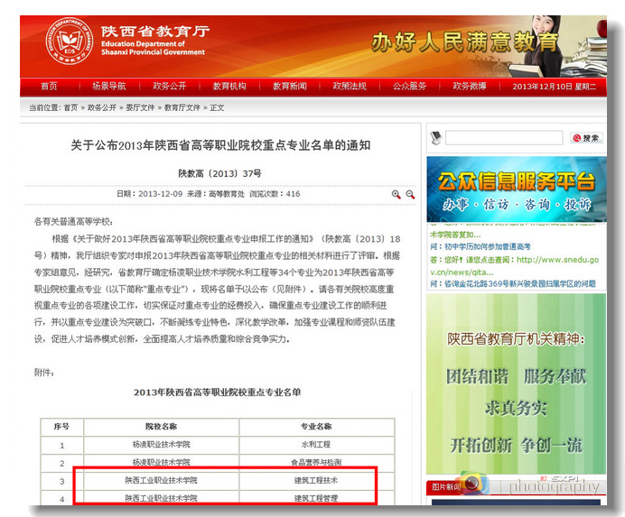Click the zoom-in magnifier icon
Screen dimensions: 625x517
click(396, 194)
